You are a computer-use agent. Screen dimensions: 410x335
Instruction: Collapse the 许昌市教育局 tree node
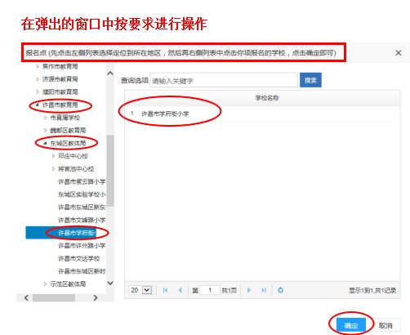click(x=38, y=105)
